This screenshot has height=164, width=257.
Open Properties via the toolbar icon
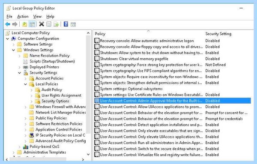pos(49,24)
